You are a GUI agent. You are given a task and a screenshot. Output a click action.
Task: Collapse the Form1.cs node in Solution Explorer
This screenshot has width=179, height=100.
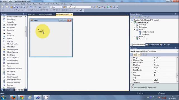134,30
